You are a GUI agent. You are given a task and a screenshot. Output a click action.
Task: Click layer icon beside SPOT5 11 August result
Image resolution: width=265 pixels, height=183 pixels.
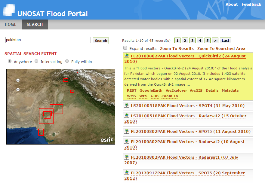tap(127, 131)
